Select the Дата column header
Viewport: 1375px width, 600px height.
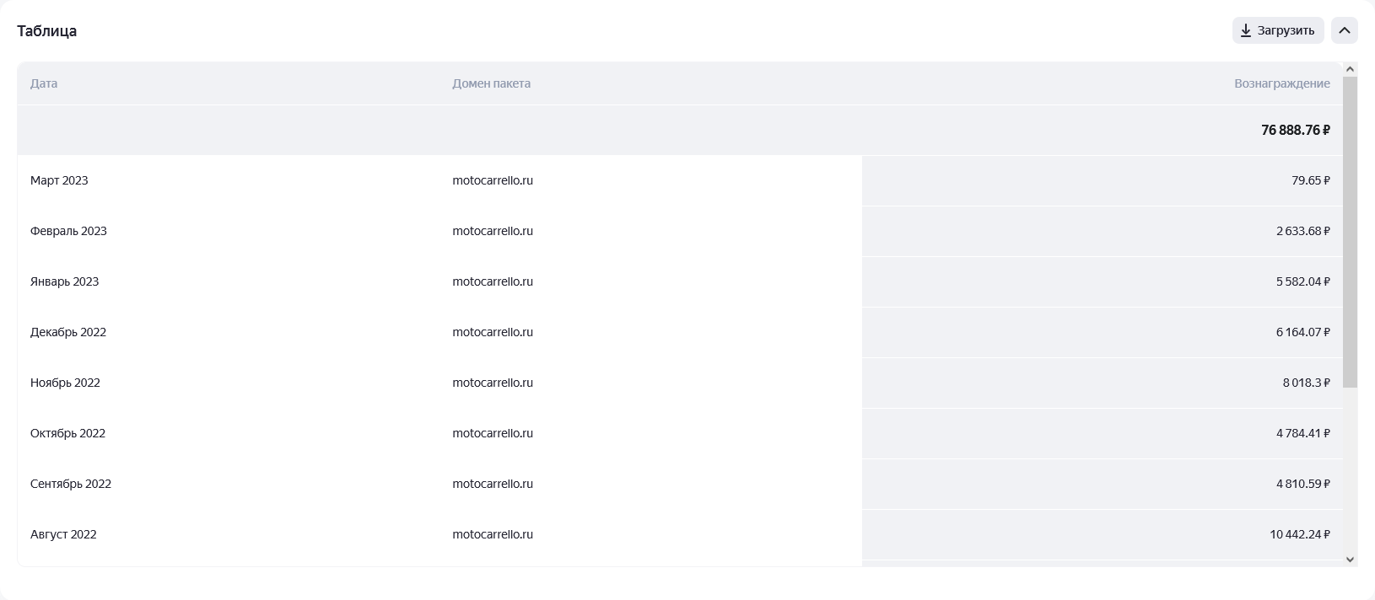(44, 83)
